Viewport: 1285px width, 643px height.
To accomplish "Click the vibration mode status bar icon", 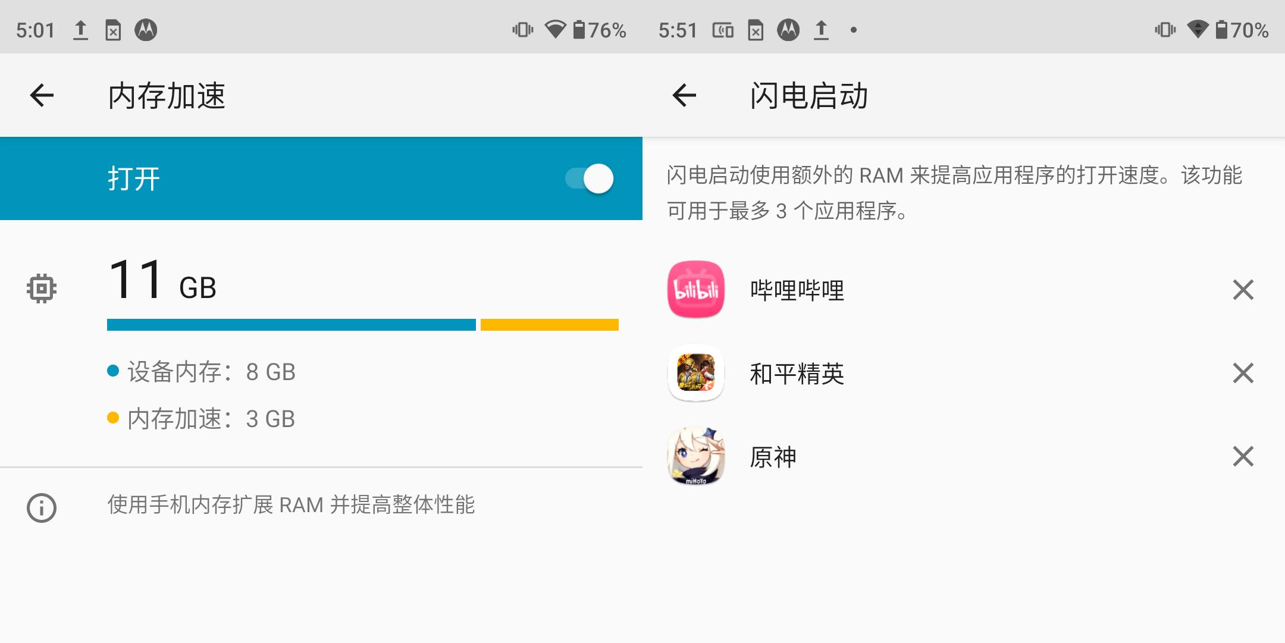I will (522, 29).
